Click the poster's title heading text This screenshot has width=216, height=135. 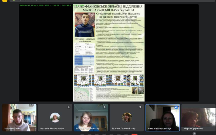click(x=109, y=8)
